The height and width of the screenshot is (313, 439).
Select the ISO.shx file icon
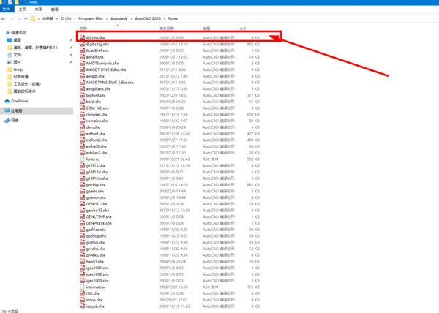[x=82, y=293]
